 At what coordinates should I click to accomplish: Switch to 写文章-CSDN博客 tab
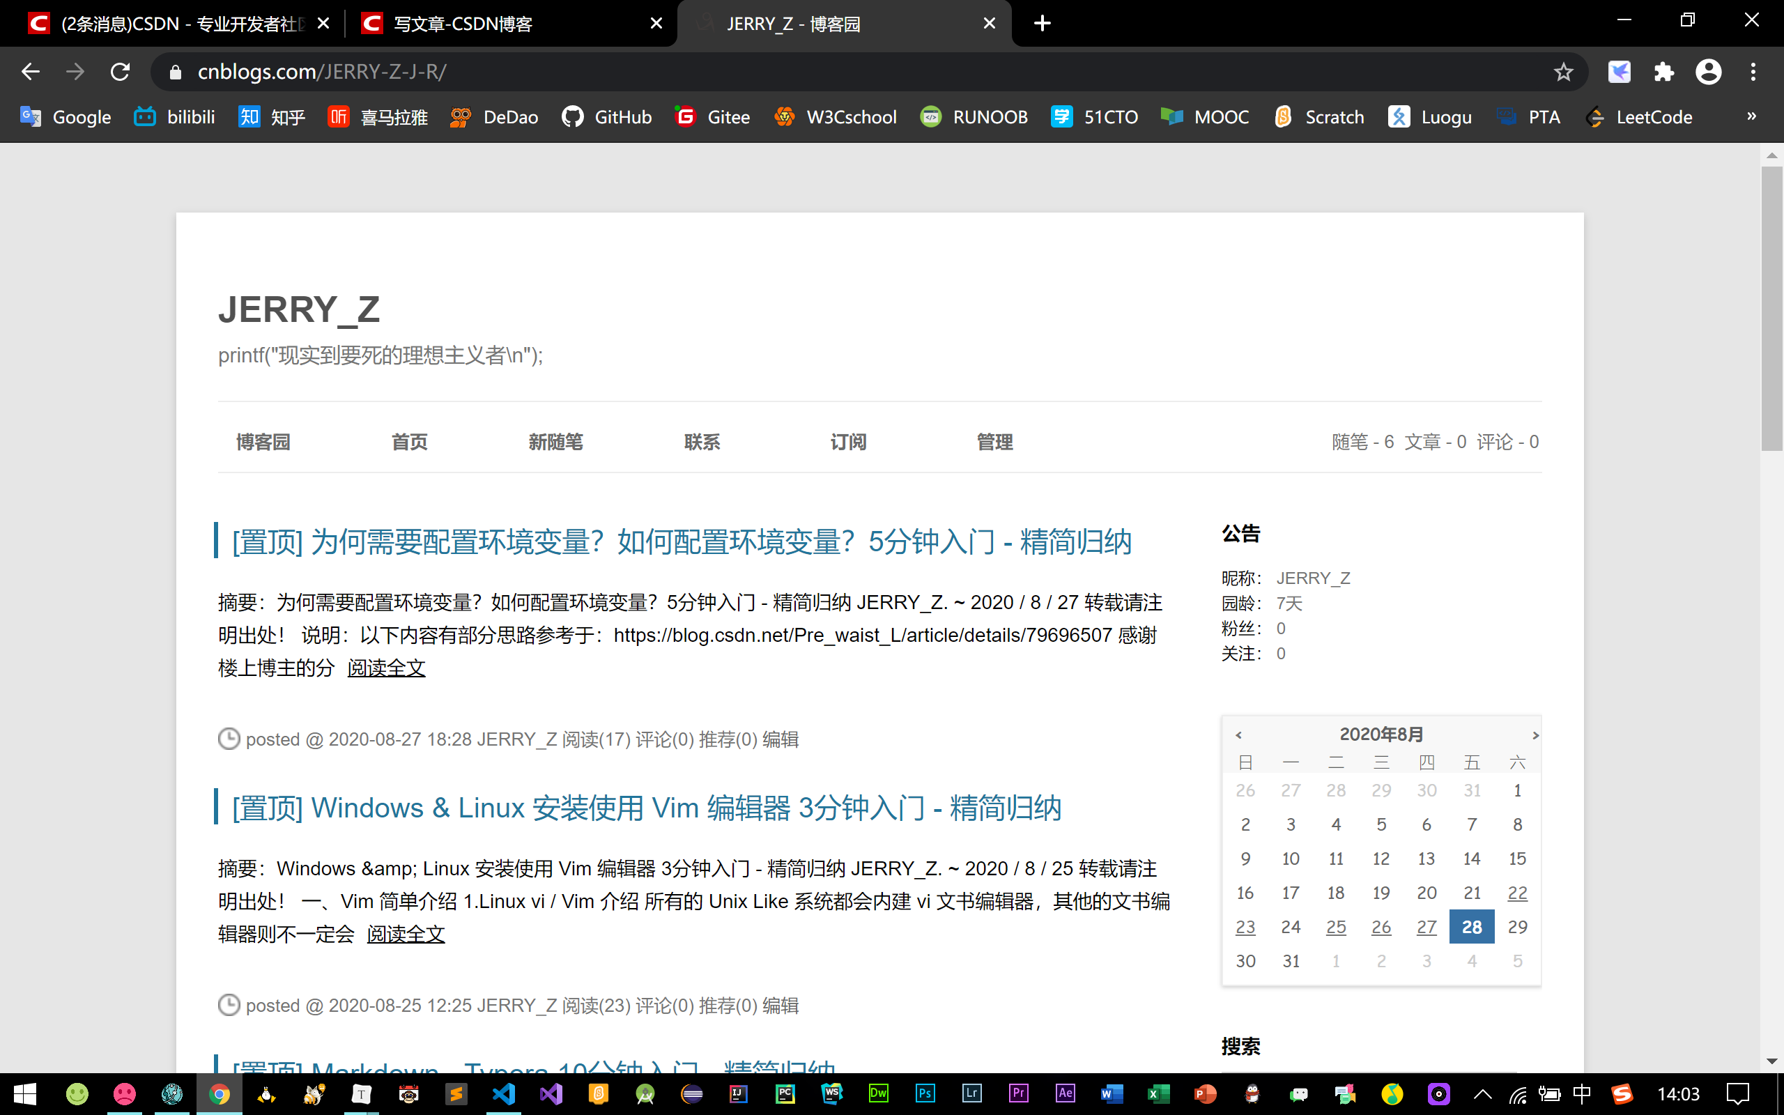point(463,24)
